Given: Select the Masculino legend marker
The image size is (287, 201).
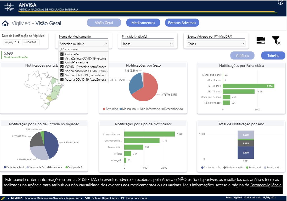Looking at the screenshot, I should click(x=121, y=109).
